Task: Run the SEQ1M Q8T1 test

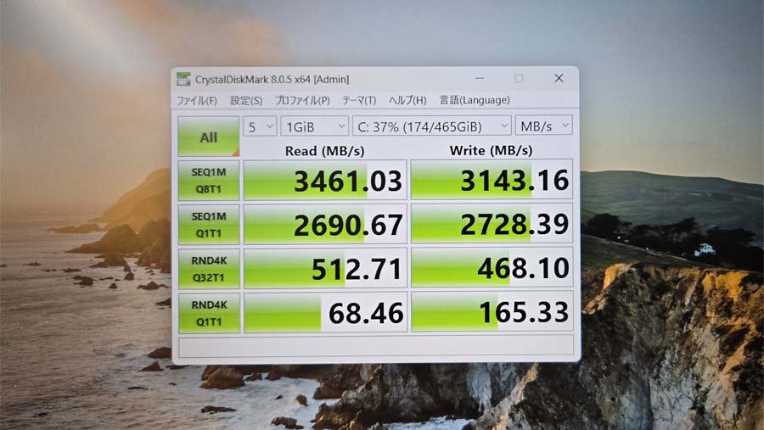Action: 209,180
